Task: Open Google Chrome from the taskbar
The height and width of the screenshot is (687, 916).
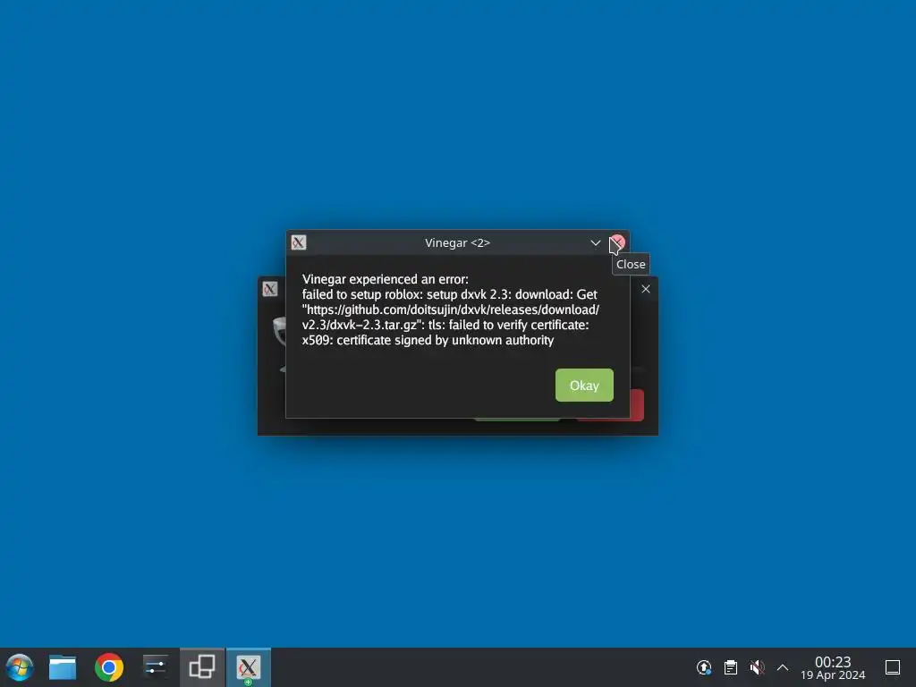Action: pyautogui.click(x=108, y=667)
